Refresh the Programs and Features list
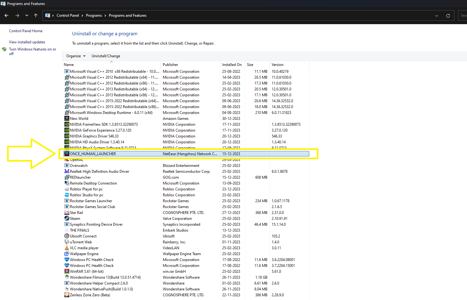This screenshot has height=300, width=467. (448, 15)
